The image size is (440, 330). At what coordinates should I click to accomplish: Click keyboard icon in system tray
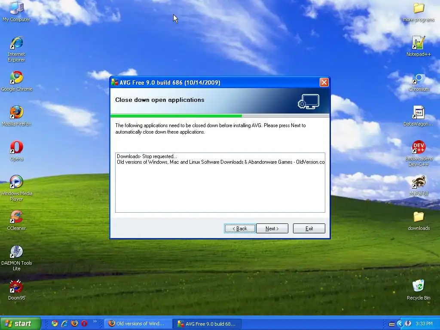[x=392, y=324]
